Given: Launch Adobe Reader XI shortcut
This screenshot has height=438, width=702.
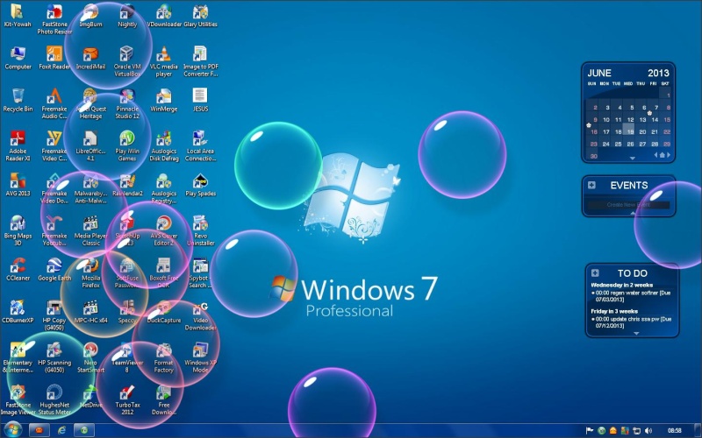Looking at the screenshot, I should [18, 146].
